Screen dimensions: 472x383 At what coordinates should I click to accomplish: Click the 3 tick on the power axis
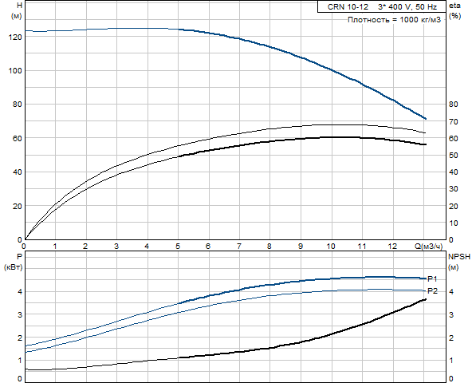20,314
